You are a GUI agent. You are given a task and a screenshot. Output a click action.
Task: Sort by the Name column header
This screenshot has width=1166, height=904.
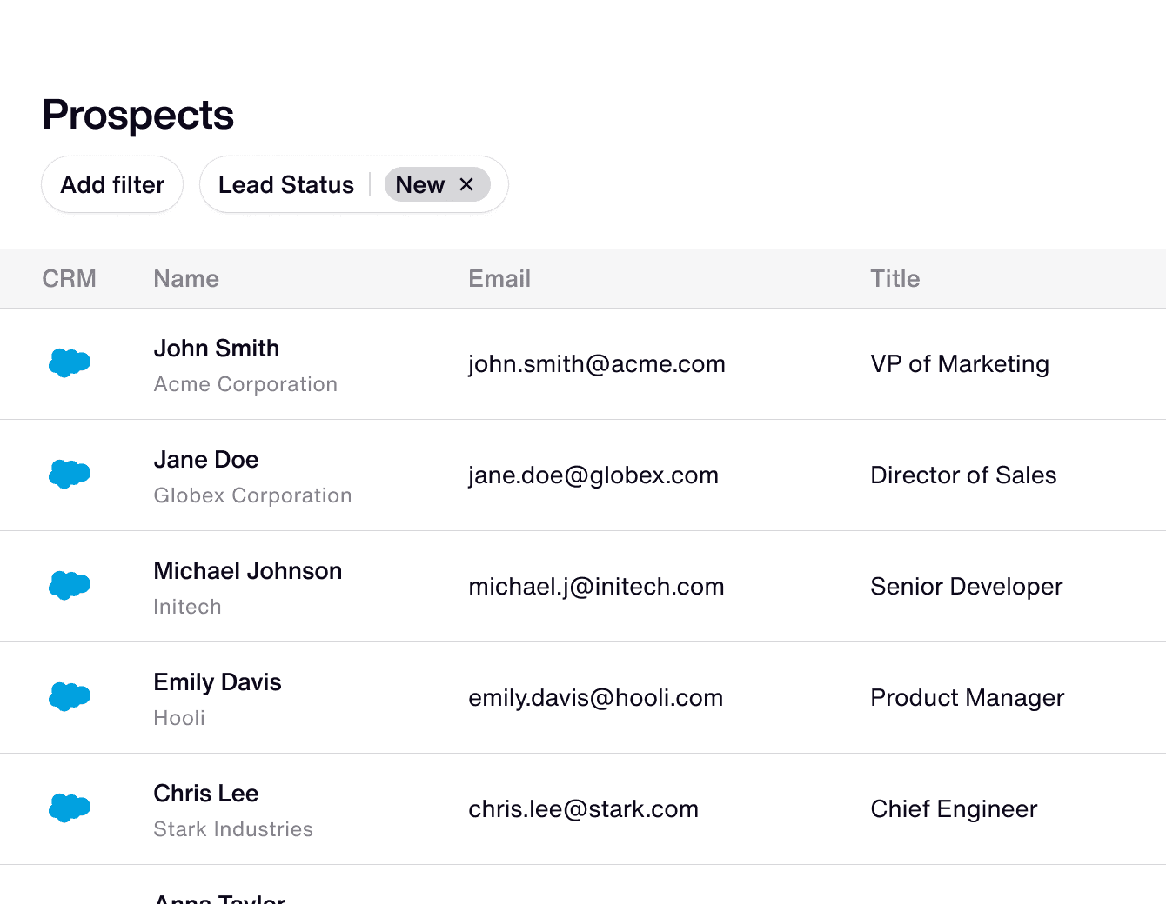[186, 279]
